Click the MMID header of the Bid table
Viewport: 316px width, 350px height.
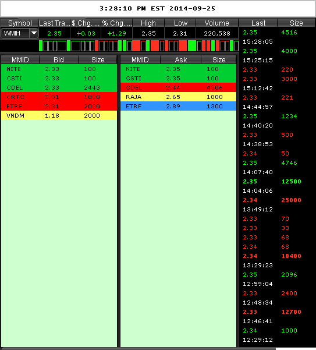click(x=20, y=59)
